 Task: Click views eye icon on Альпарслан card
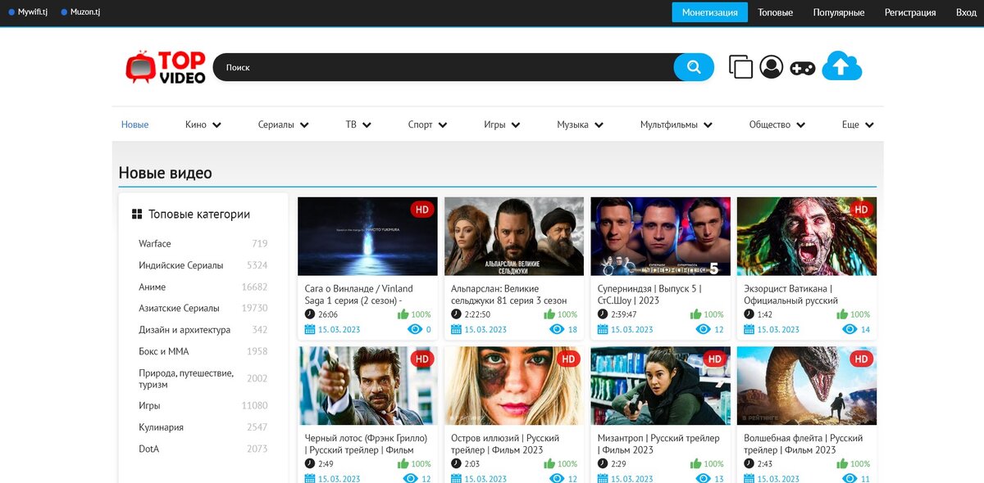[x=557, y=329]
